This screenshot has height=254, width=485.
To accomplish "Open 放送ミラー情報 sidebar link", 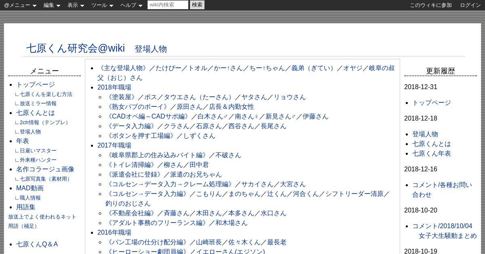I will click(38, 104).
